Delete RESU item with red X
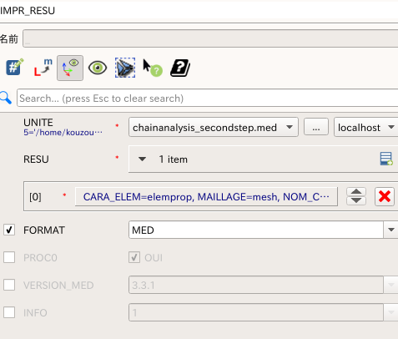Screen dimensions: 398x339 coord(385,196)
